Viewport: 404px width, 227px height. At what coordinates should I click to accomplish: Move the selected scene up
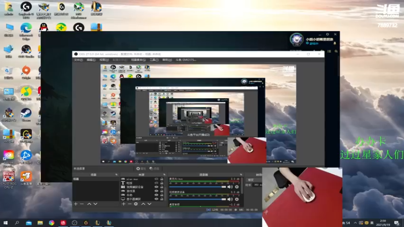coord(89,204)
